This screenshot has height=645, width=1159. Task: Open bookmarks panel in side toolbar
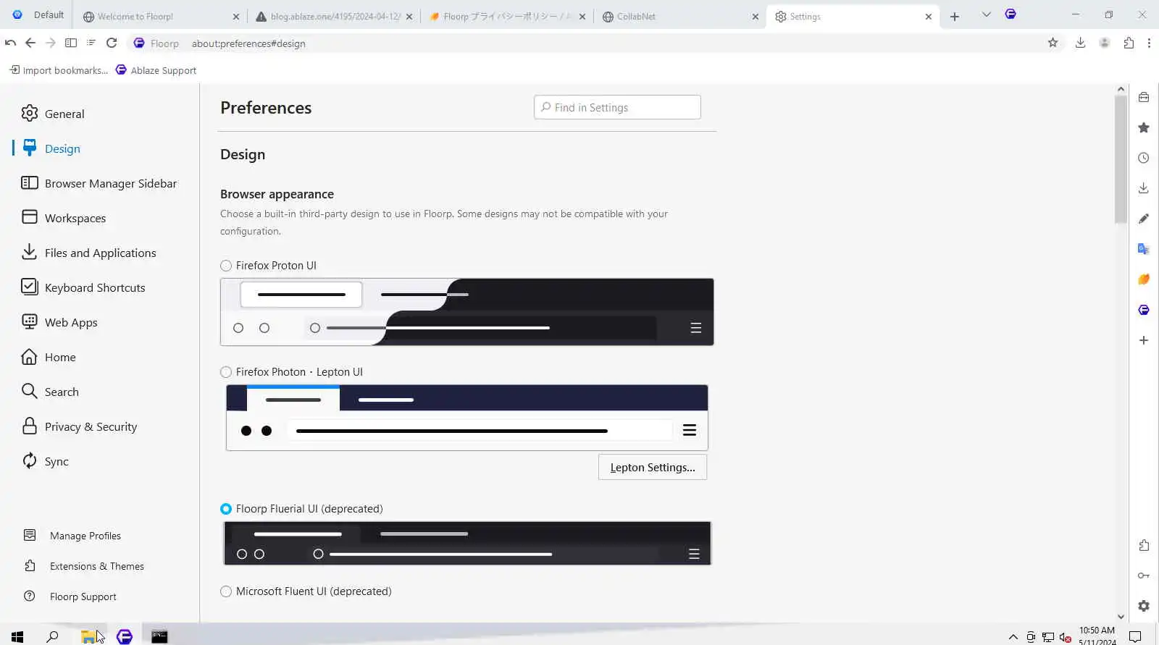click(1144, 127)
